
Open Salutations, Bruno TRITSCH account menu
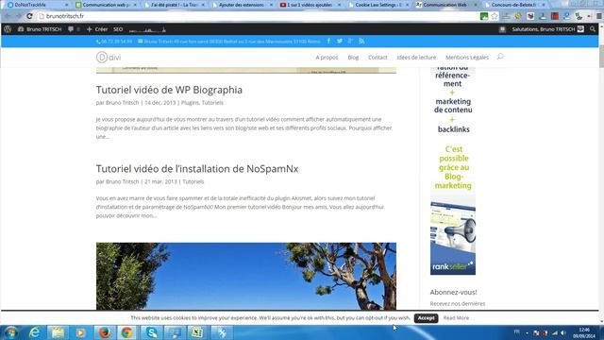pos(547,29)
